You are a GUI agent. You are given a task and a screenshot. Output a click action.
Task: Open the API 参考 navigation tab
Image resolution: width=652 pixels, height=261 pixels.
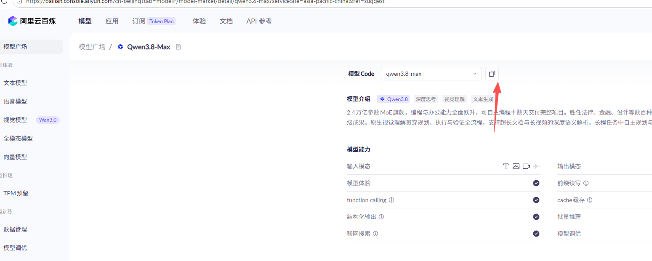(x=259, y=21)
